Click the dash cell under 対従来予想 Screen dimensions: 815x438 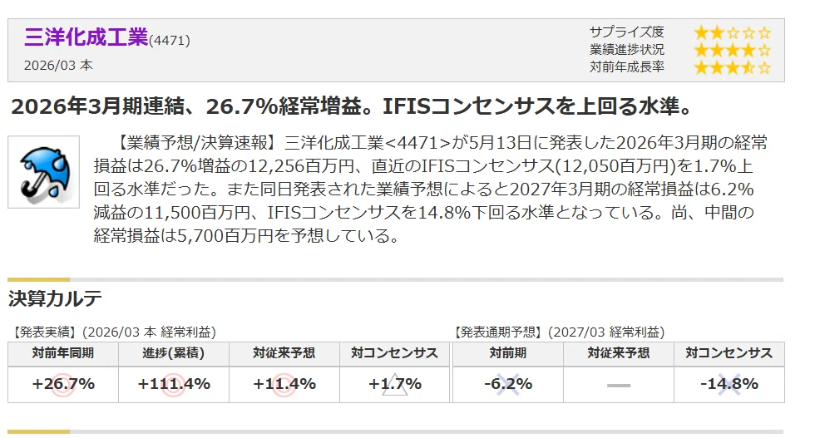[619, 385]
